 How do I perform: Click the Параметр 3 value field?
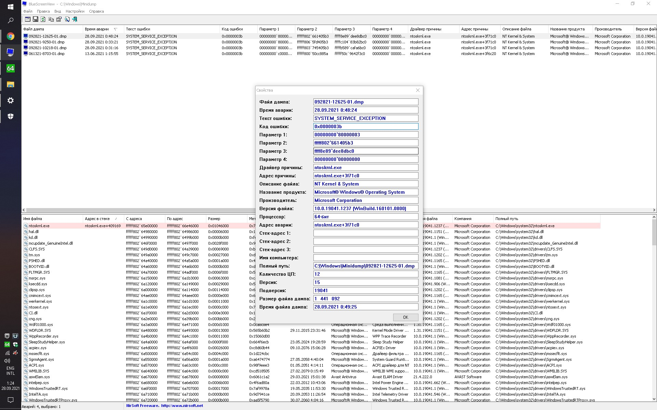(x=366, y=151)
